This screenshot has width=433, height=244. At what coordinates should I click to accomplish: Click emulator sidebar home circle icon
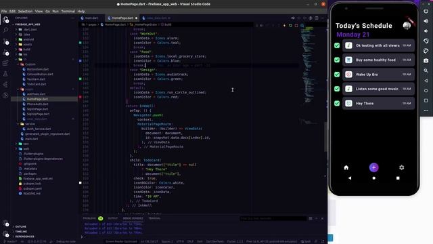pyautogui.click(x=426, y=90)
